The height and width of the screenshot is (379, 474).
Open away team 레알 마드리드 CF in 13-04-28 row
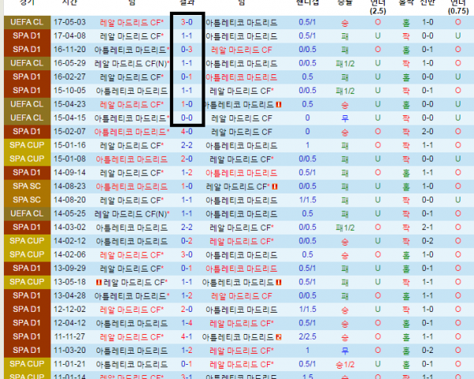[x=242, y=296]
